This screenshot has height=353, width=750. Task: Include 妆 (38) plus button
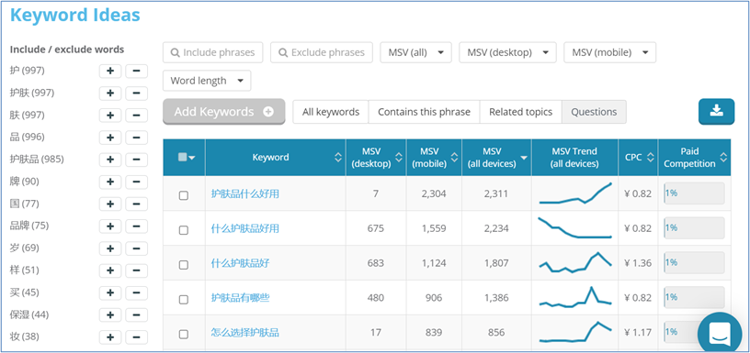[110, 336]
